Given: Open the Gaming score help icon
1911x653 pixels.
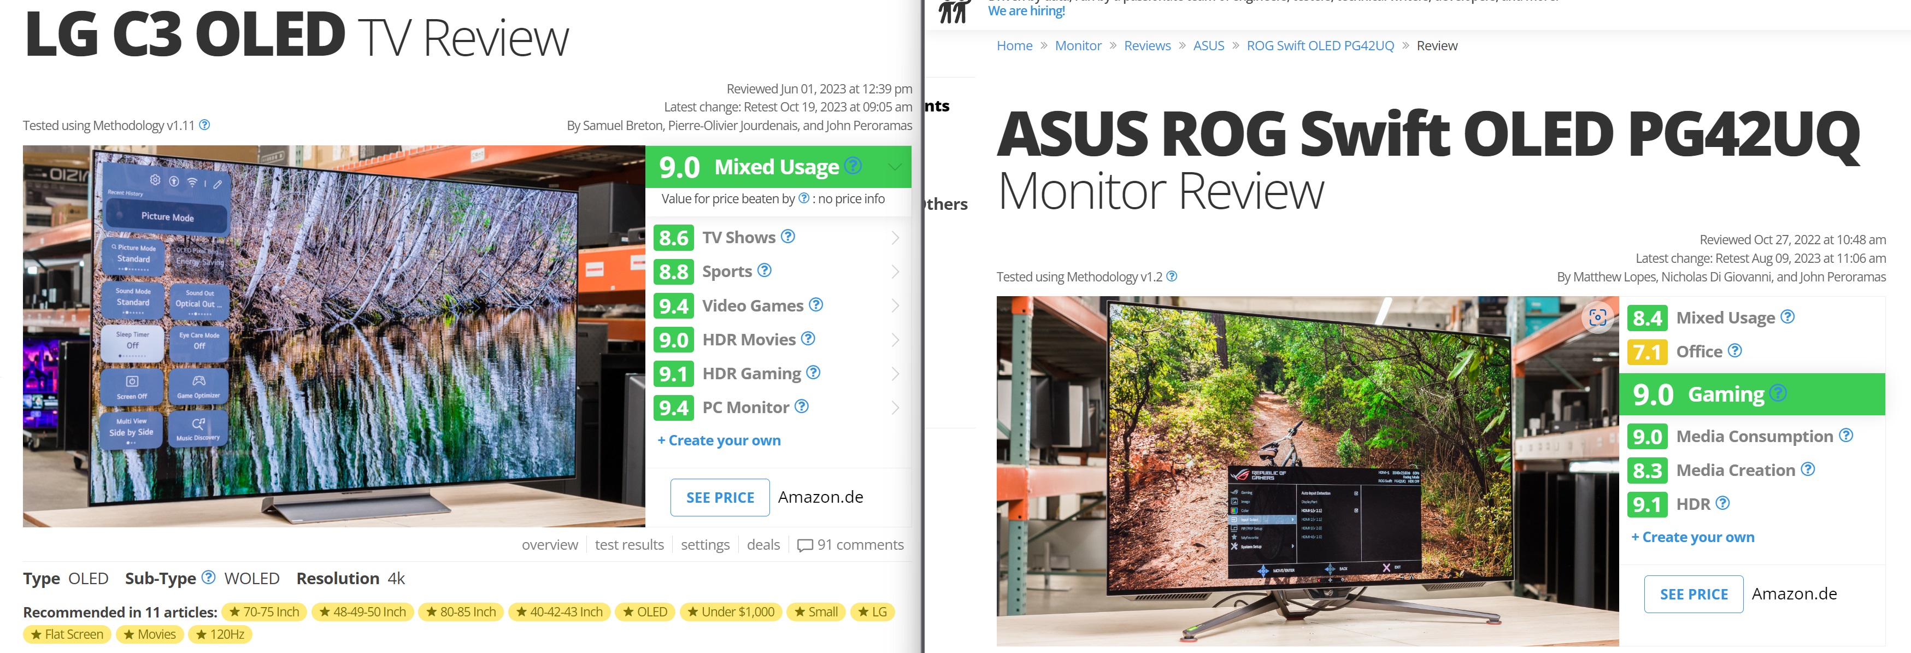Looking at the screenshot, I should [1778, 392].
